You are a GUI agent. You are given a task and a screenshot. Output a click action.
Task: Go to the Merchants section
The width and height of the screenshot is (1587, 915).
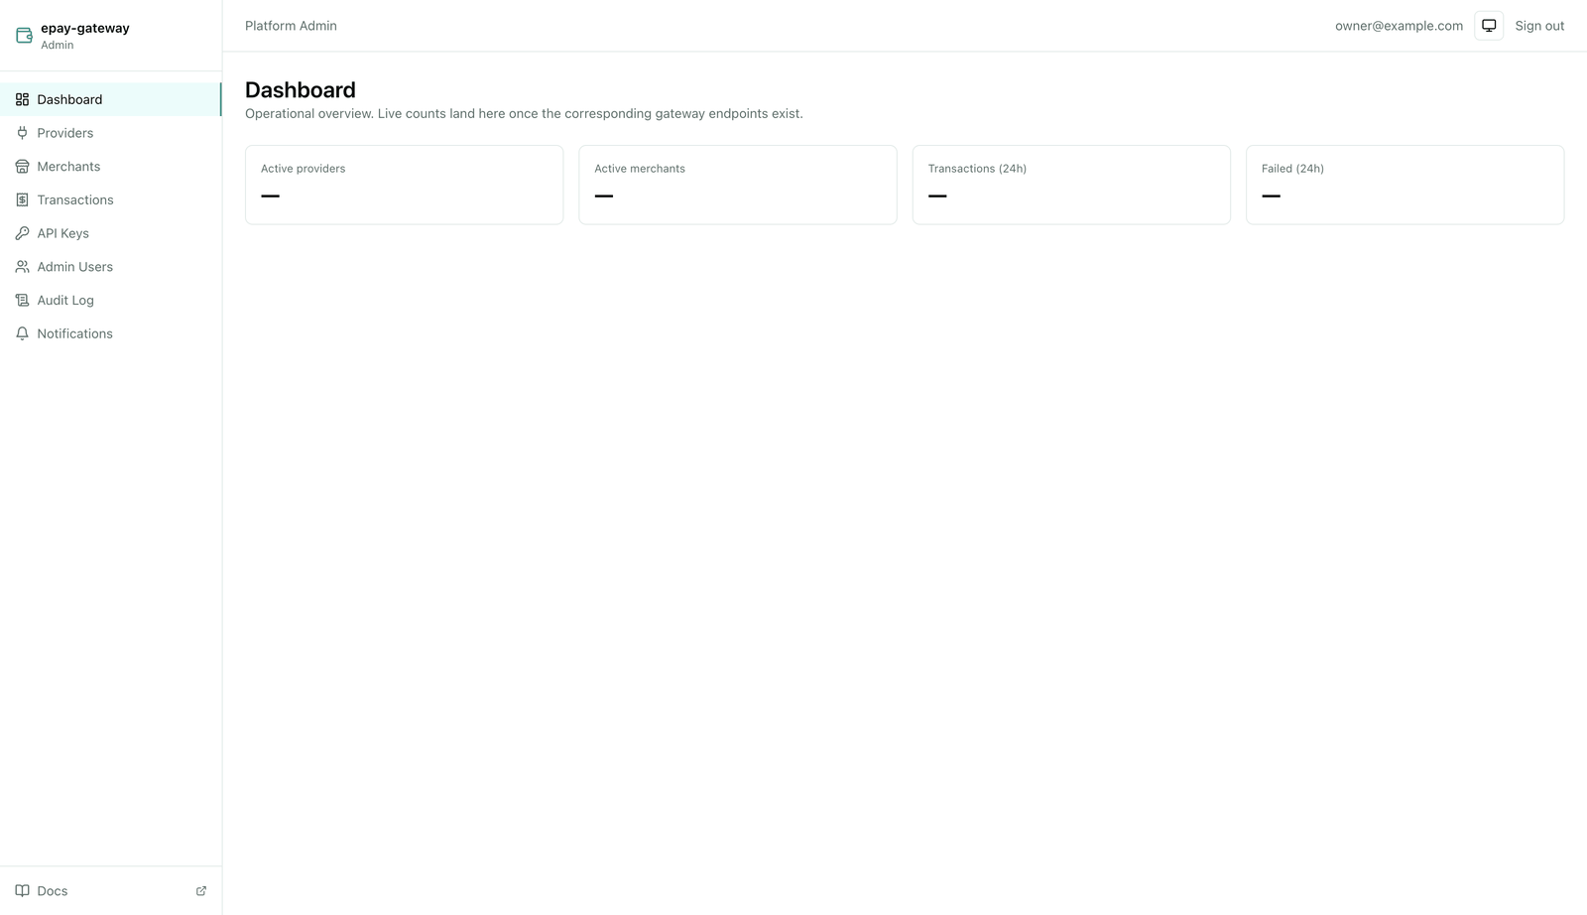(x=110, y=167)
